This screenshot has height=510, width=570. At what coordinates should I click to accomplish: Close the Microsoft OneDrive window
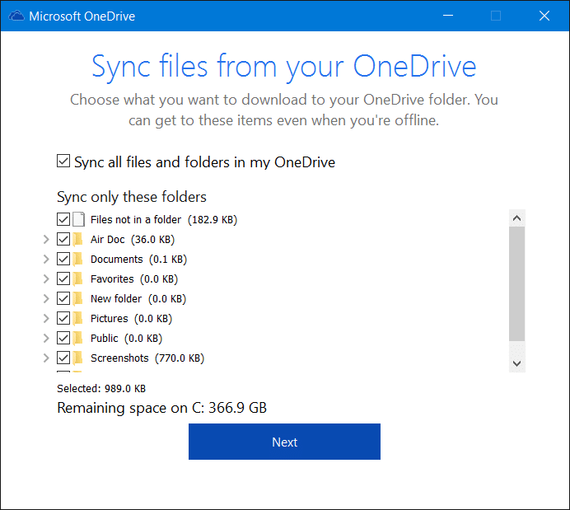[x=544, y=16]
